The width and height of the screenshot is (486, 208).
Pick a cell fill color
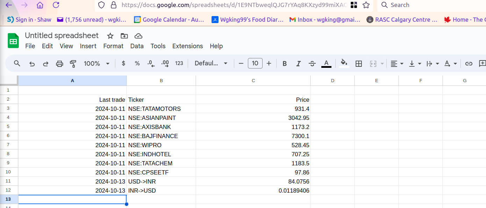(x=344, y=63)
